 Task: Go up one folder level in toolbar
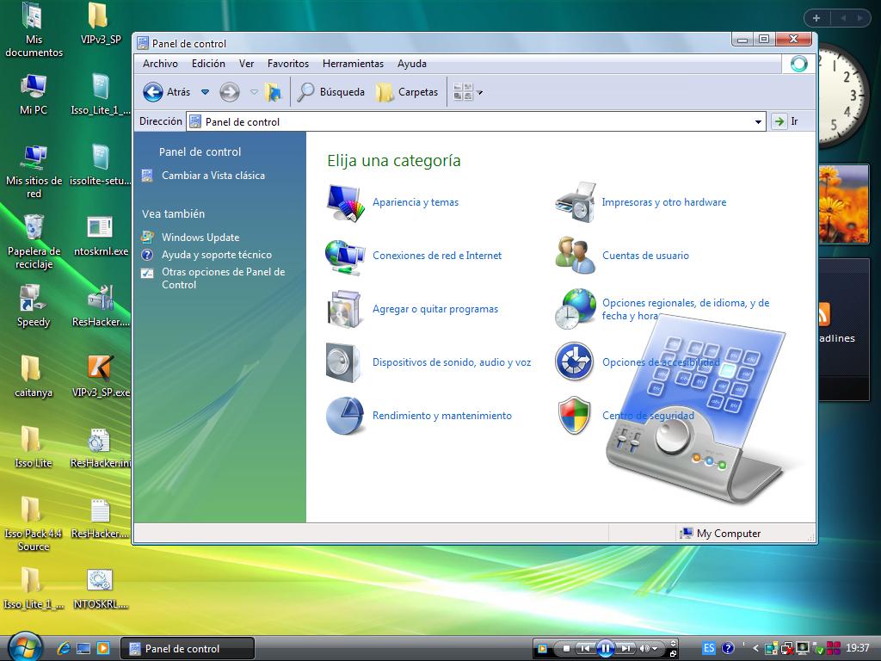[x=273, y=91]
